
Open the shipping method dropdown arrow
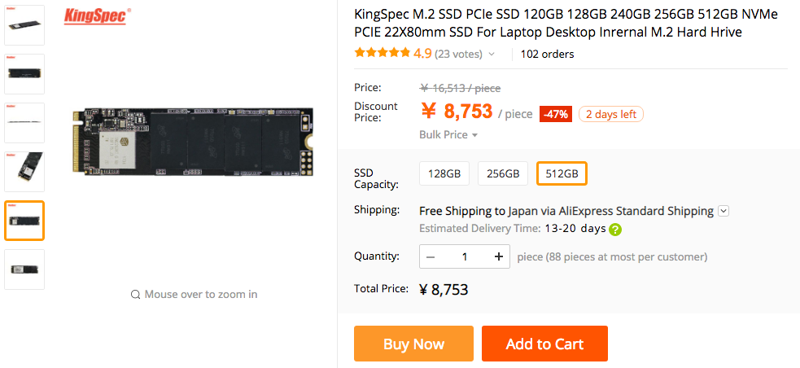(x=723, y=211)
